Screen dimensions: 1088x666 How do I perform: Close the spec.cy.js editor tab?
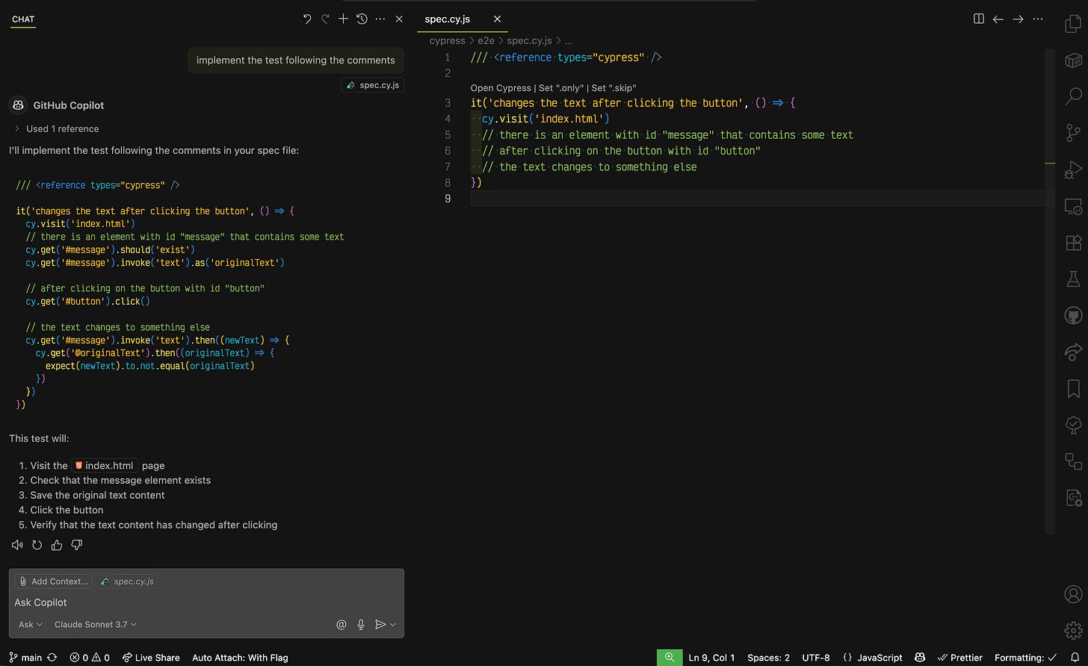pyautogui.click(x=498, y=19)
